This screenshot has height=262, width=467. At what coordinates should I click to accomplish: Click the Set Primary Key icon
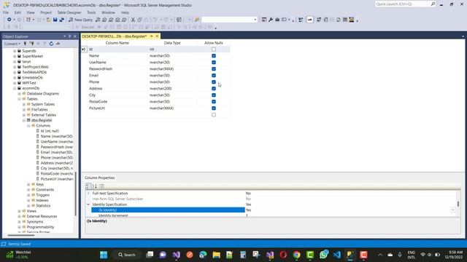310,20
